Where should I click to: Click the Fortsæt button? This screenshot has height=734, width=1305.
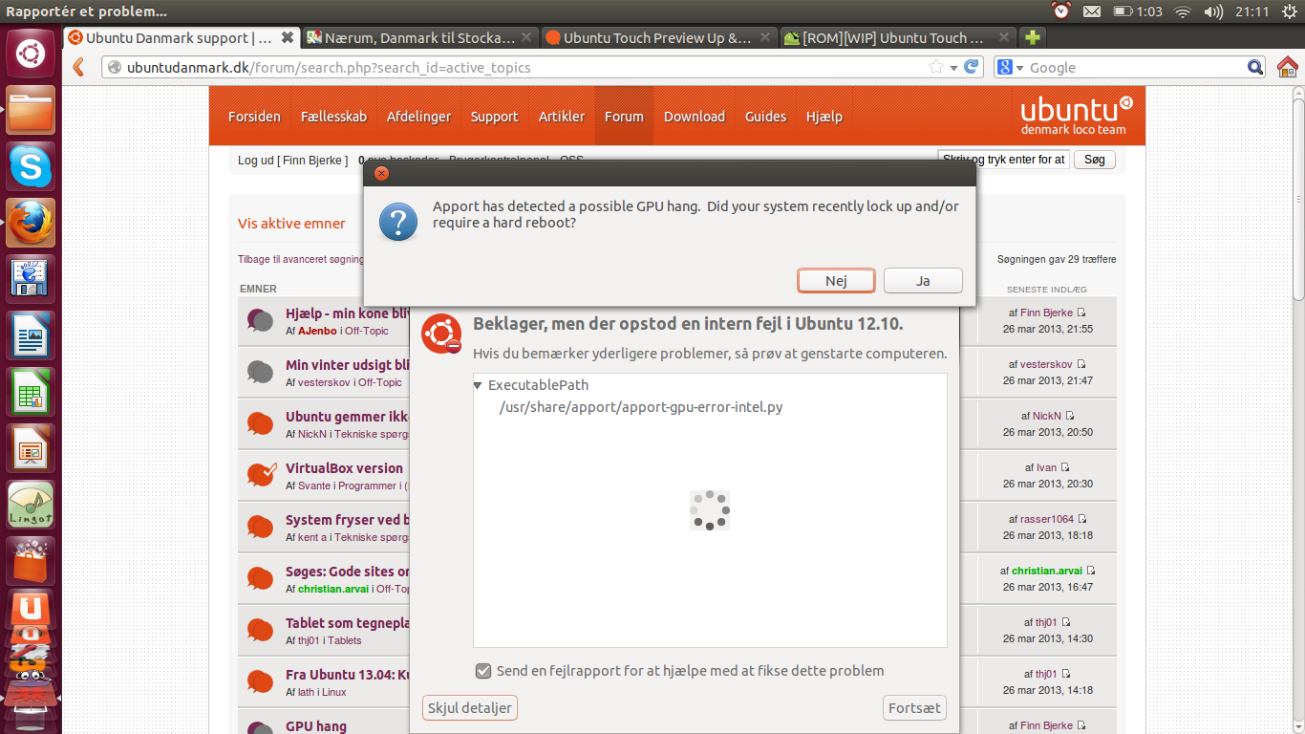[x=915, y=708]
